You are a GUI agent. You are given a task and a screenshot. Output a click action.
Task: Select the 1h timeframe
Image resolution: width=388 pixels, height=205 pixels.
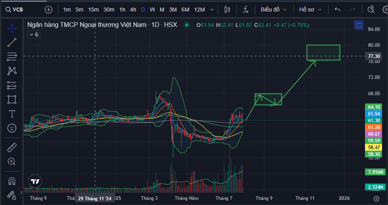tap(122, 10)
